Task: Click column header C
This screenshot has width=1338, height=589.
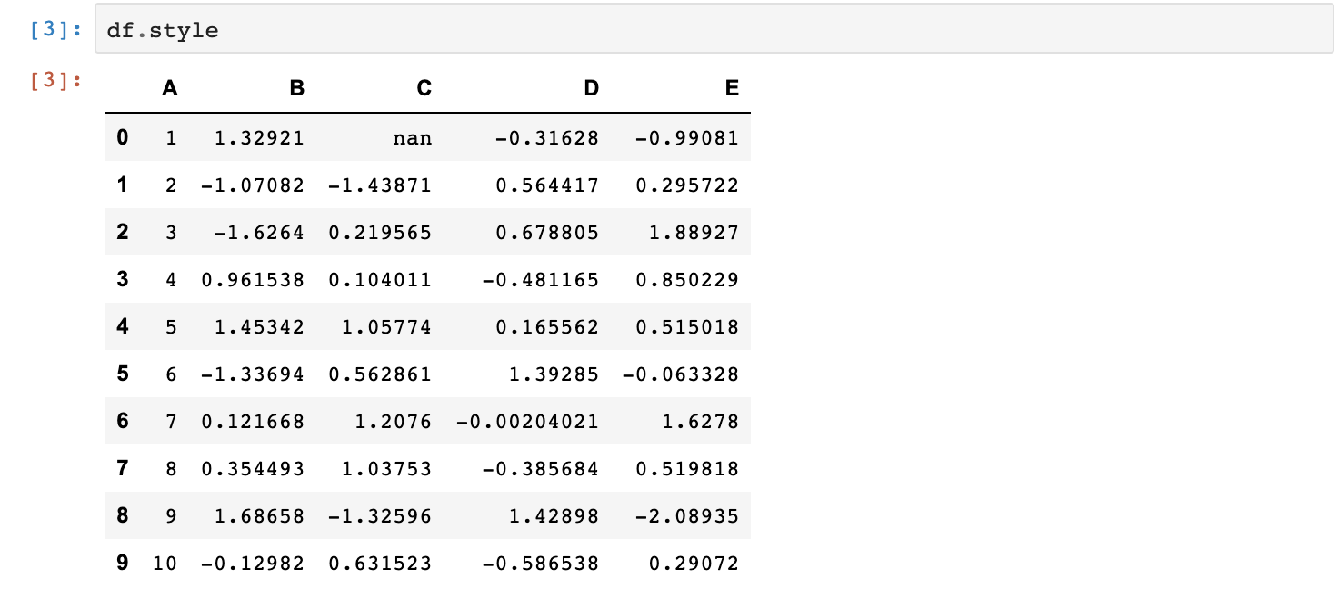Action: coord(424,88)
